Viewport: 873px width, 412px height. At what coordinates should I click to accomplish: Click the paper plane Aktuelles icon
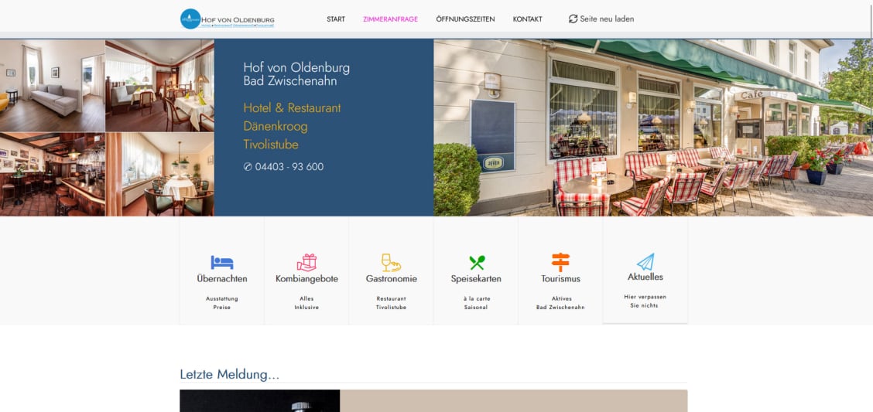tap(645, 262)
